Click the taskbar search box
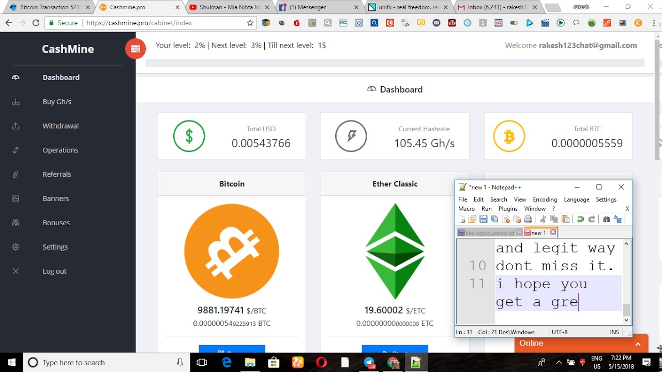 106,362
